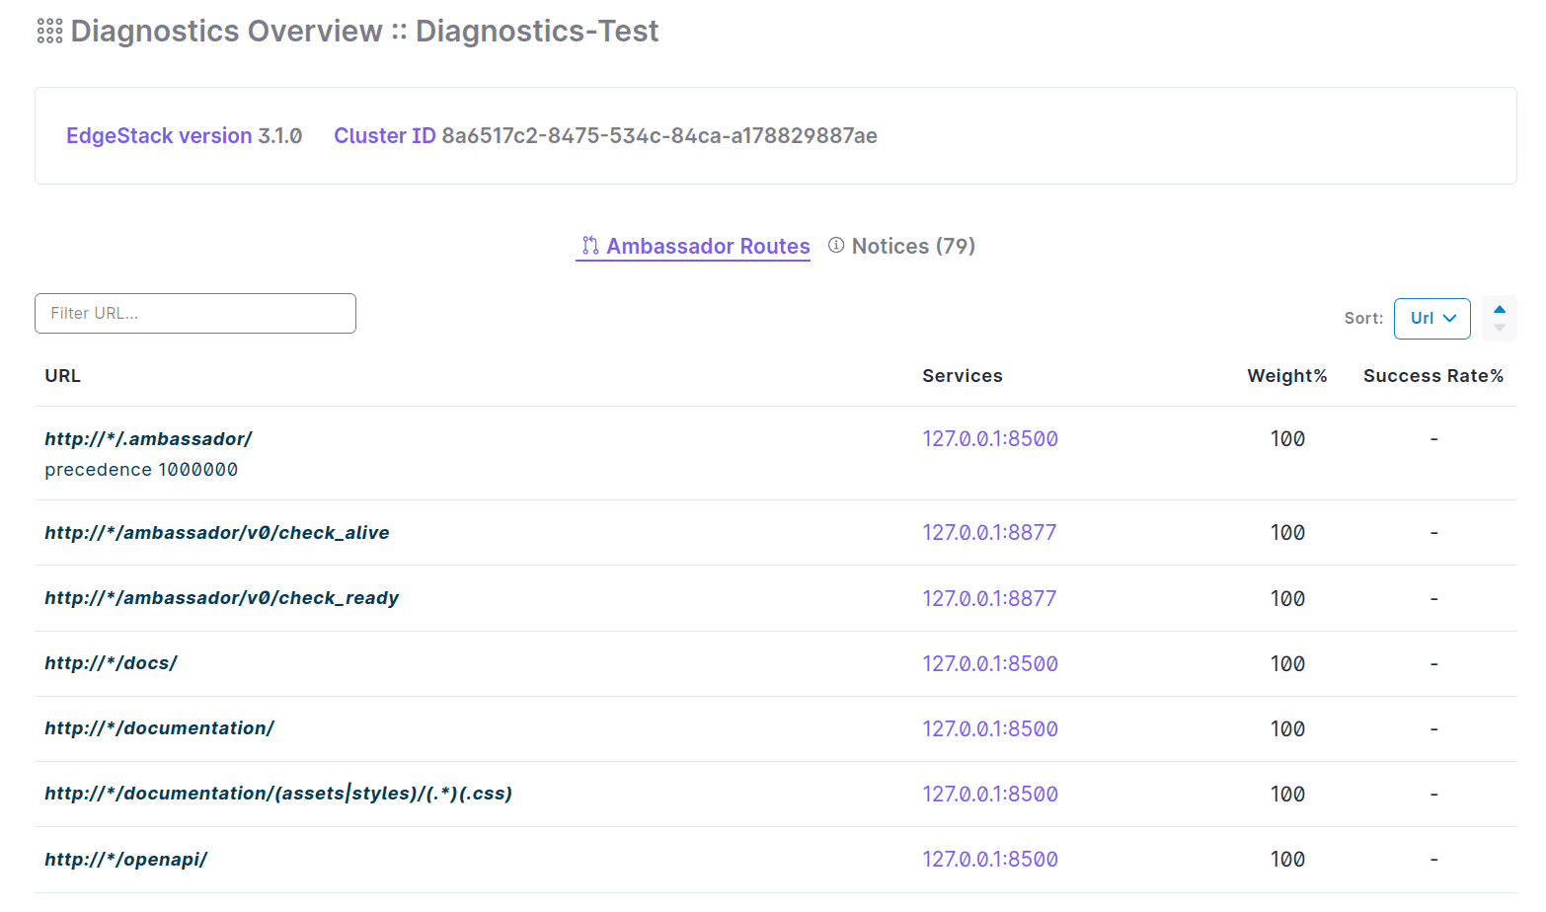Click the Success Rate% column header
1546x912 pixels.
pos(1433,376)
